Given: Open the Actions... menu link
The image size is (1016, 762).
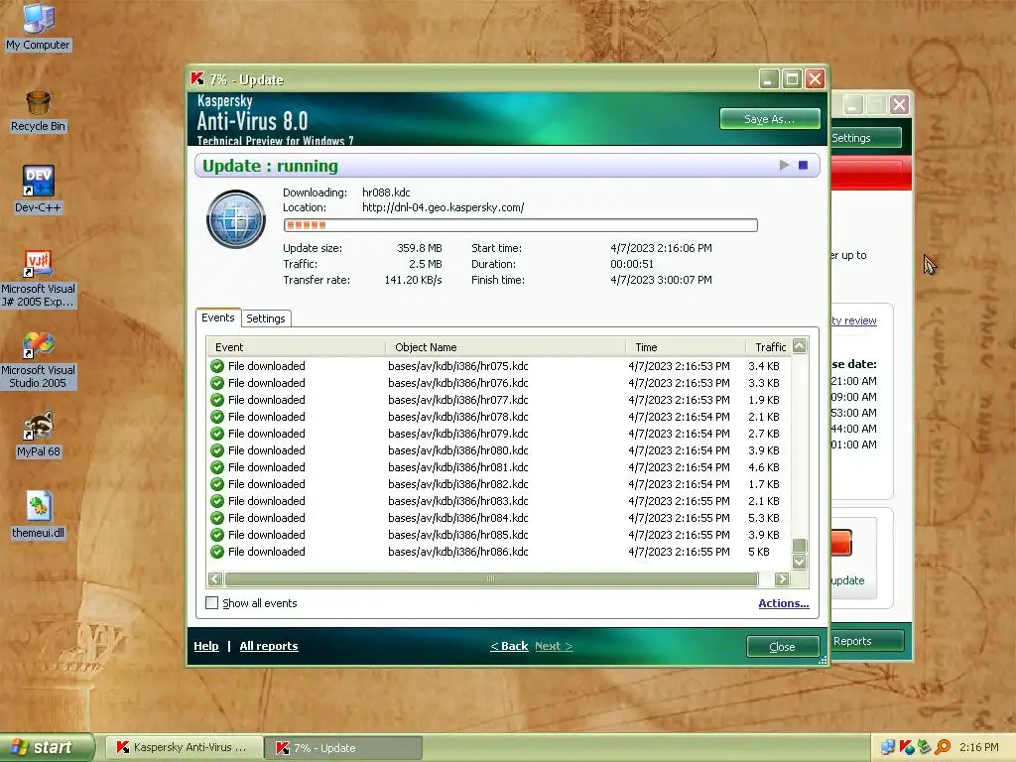Looking at the screenshot, I should 784,603.
